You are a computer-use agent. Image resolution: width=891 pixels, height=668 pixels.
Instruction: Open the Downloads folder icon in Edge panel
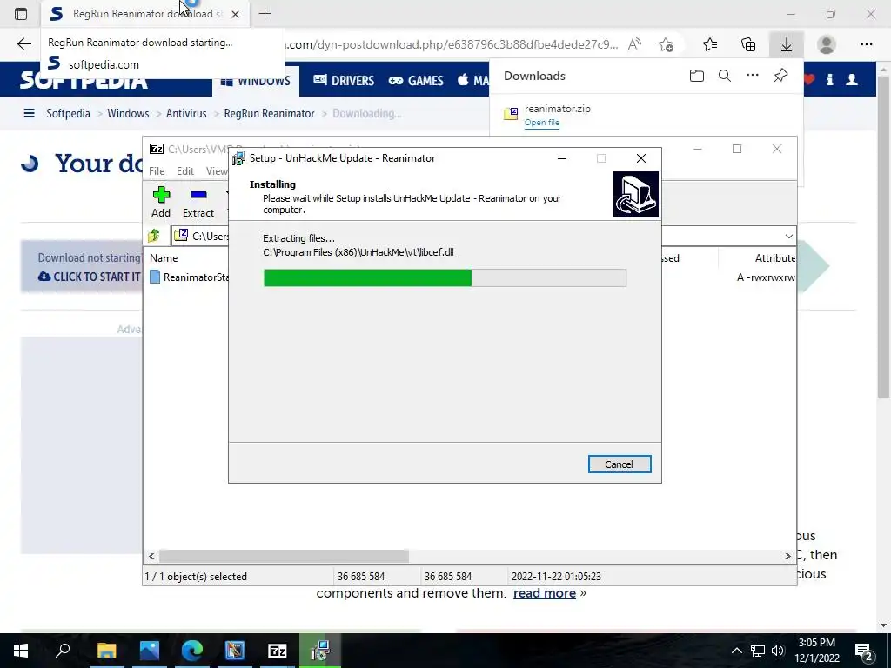697,76
